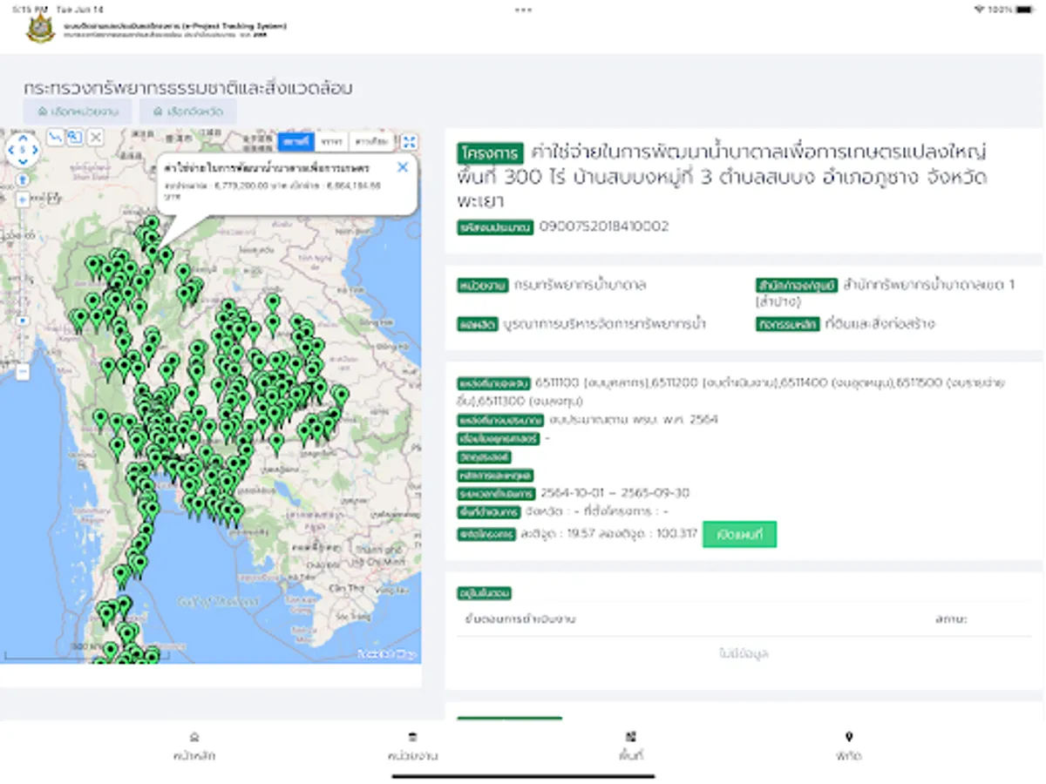Screen dimensions: 1046x784
Task: Click the clear measurement X tool
Action: click(95, 138)
